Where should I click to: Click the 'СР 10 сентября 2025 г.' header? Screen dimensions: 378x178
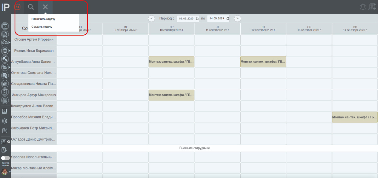click(171, 28)
